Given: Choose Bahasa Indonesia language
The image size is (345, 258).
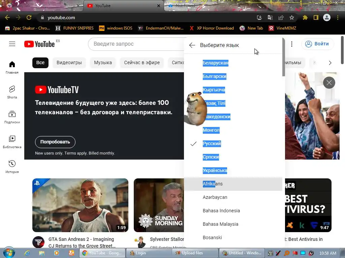Looking at the screenshot, I should [x=233, y=211].
